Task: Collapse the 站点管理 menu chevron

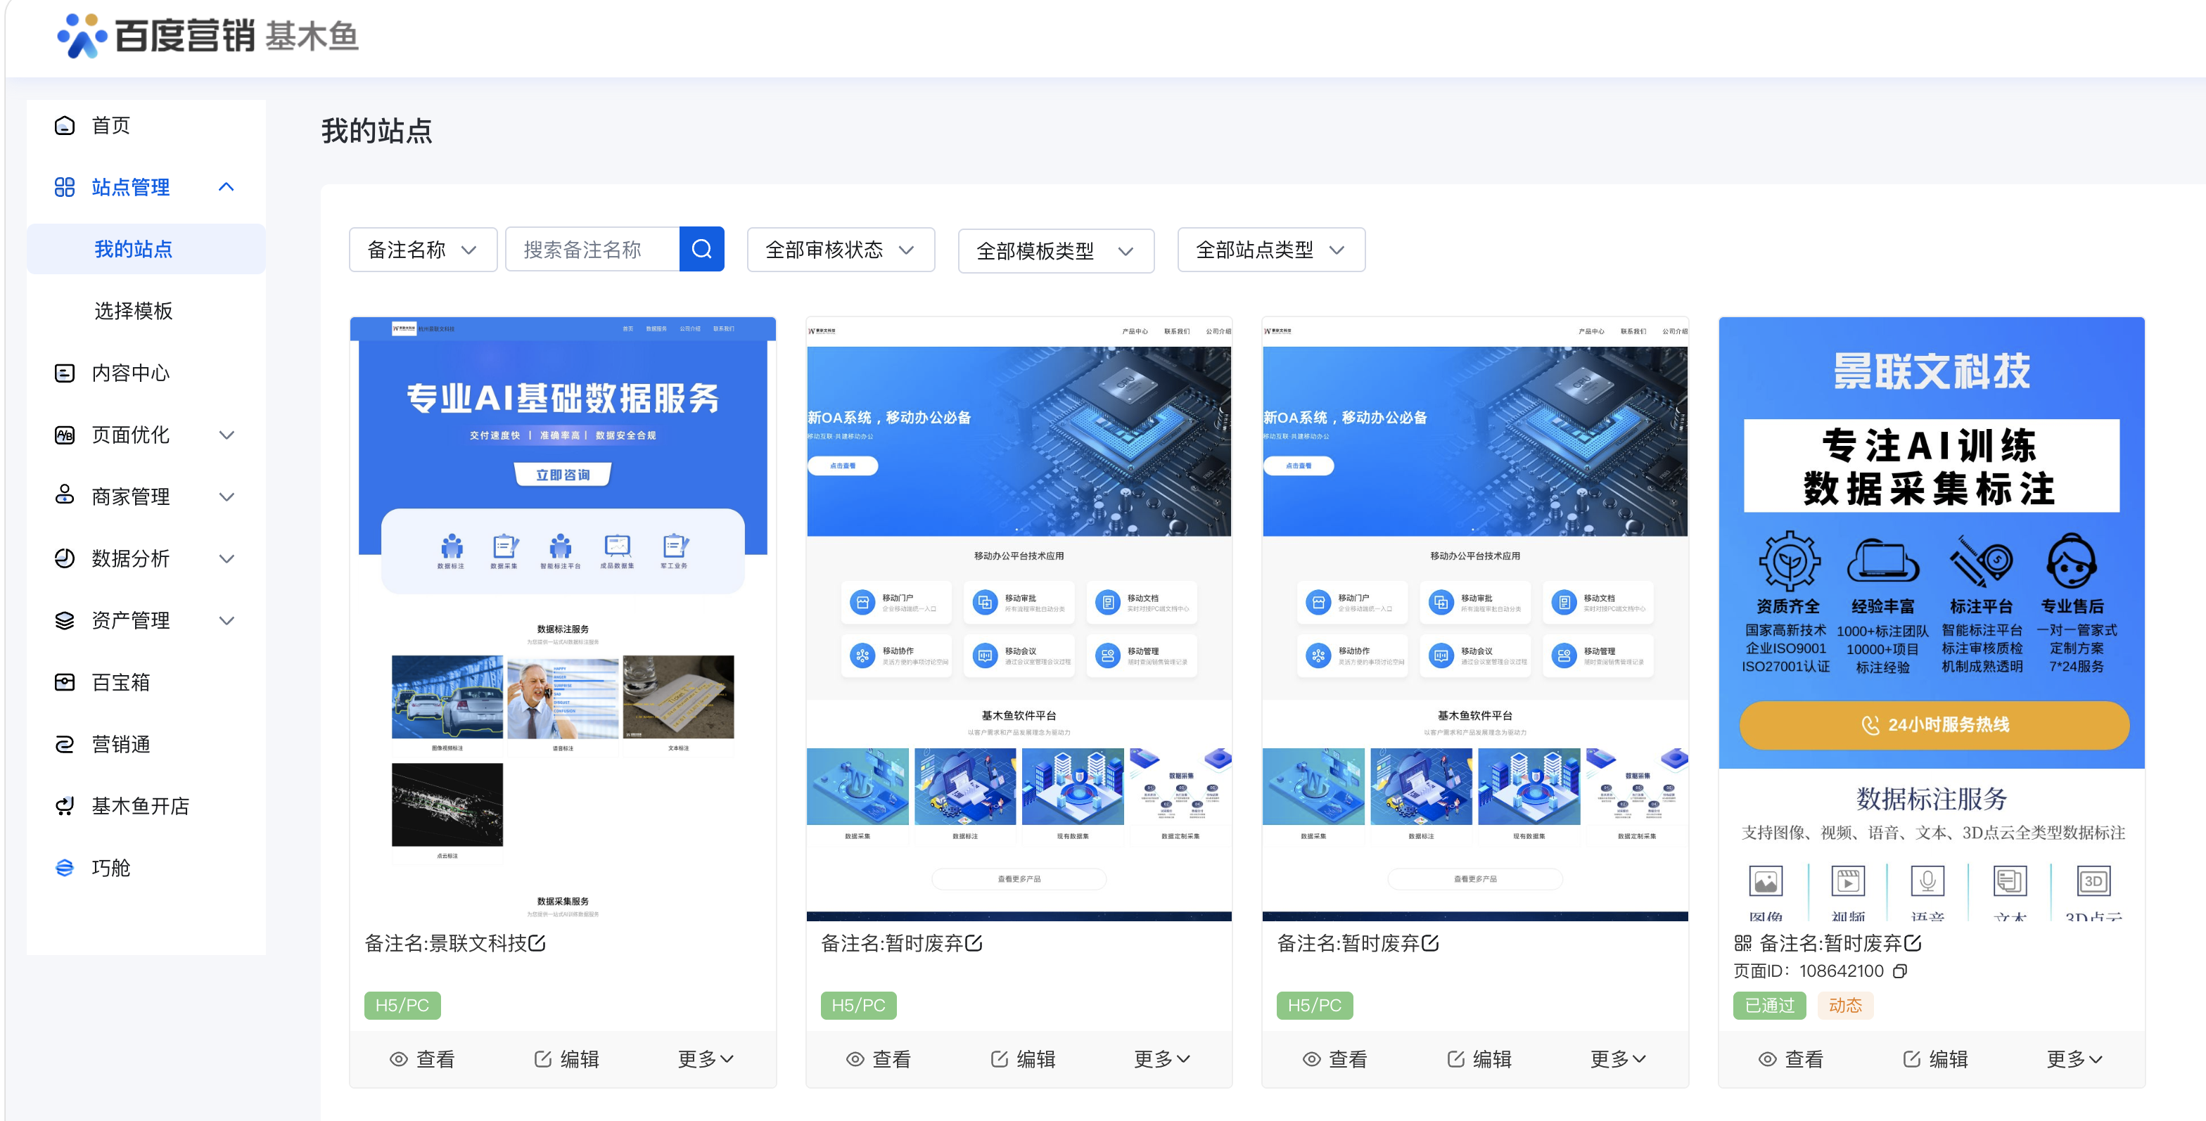Action: 226,186
